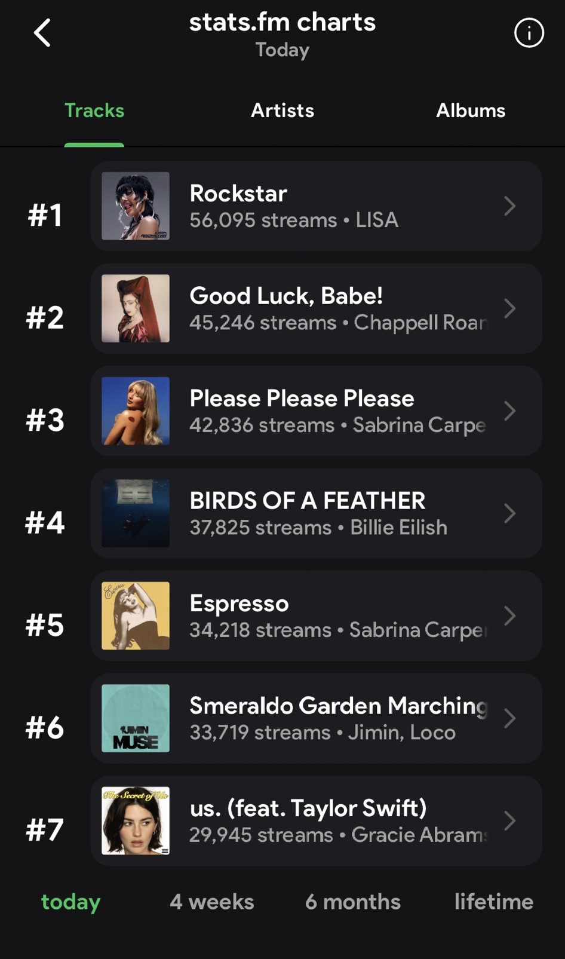
Task: Select the Tracks tab
Action: click(94, 111)
